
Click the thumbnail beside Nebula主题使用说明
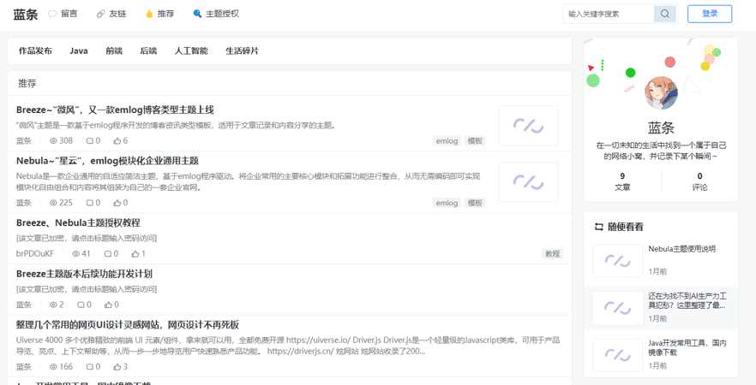618,260
